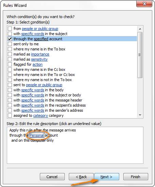Go back with the '< Back' button

(81, 177)
